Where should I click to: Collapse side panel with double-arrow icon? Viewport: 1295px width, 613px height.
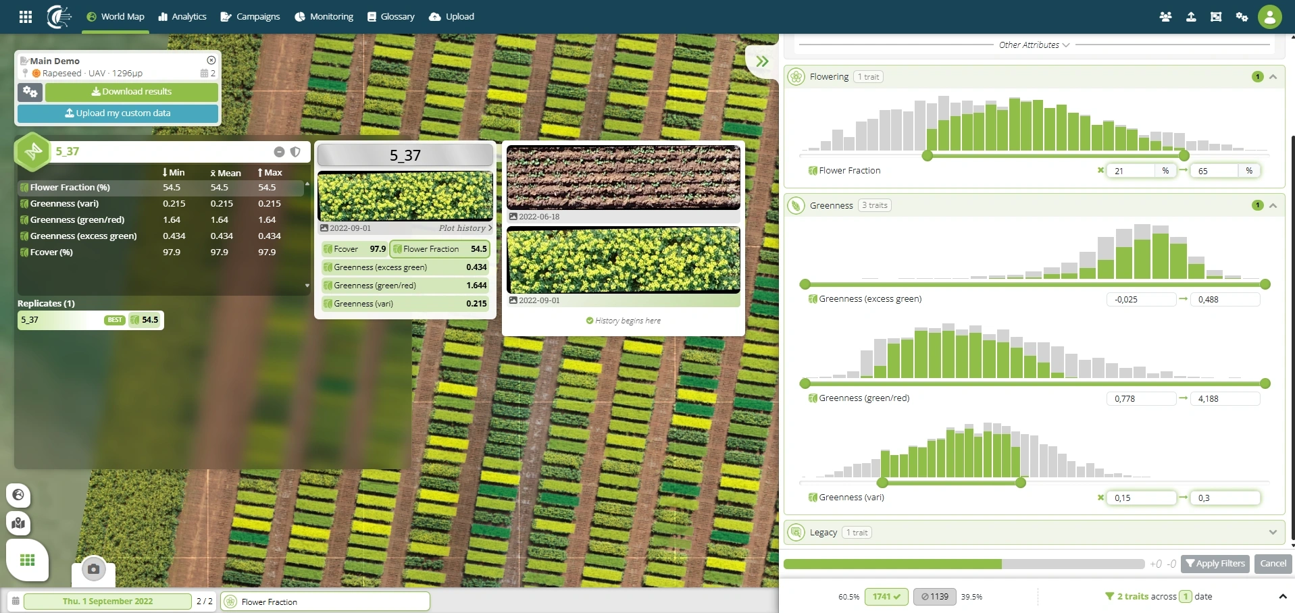coord(763,61)
